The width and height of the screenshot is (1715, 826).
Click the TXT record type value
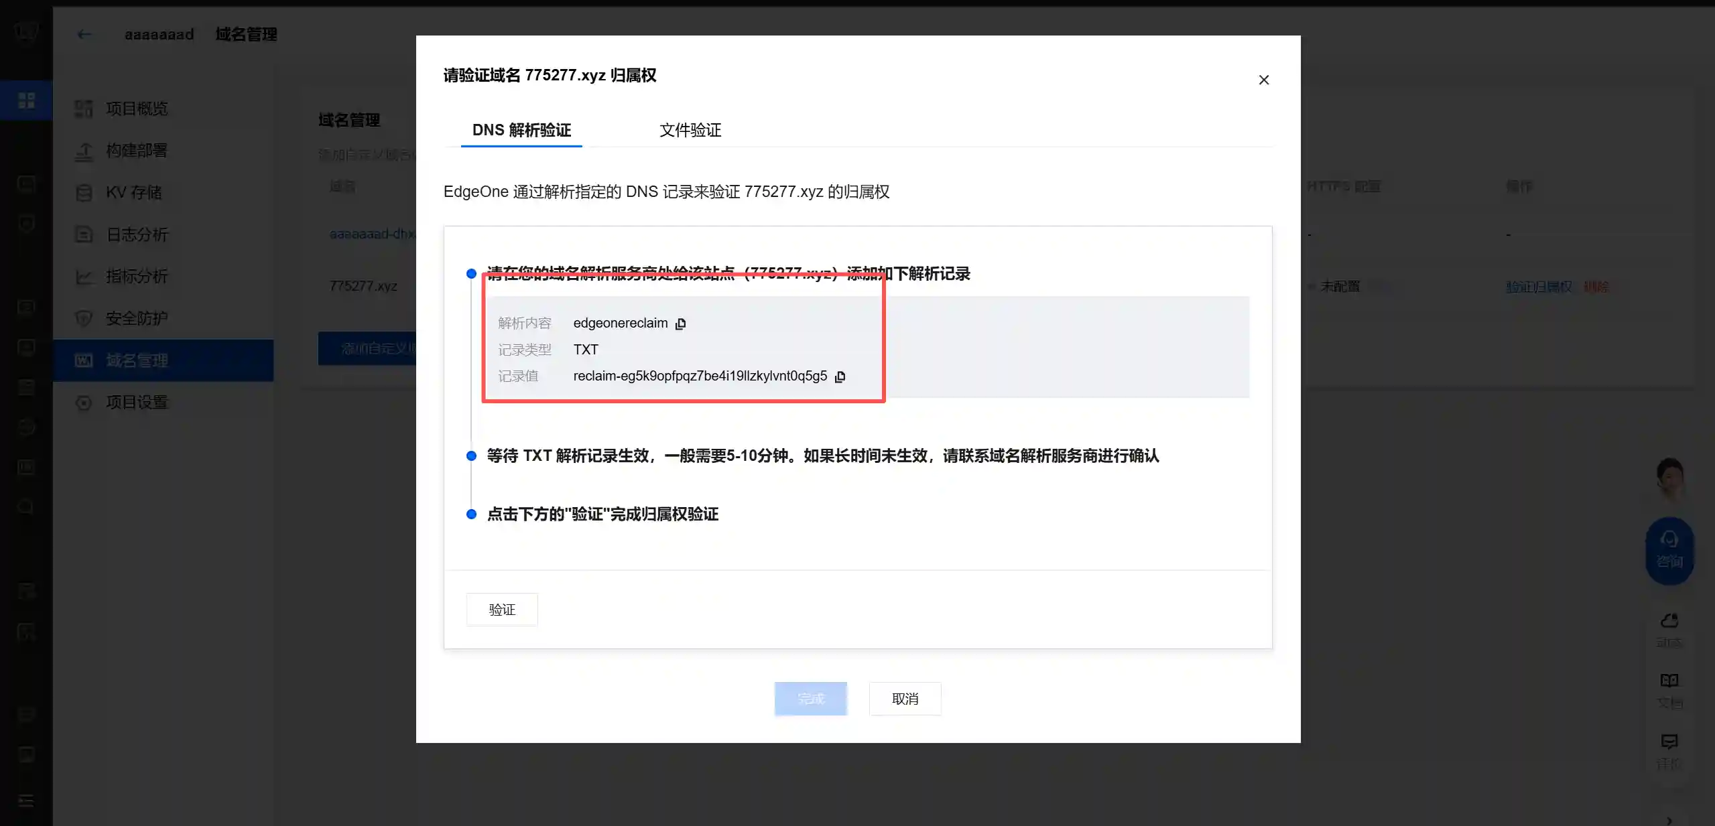tap(586, 350)
